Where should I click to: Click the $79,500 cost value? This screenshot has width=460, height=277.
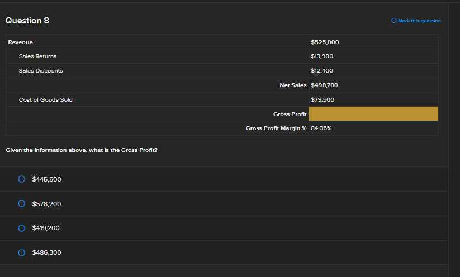(x=323, y=100)
